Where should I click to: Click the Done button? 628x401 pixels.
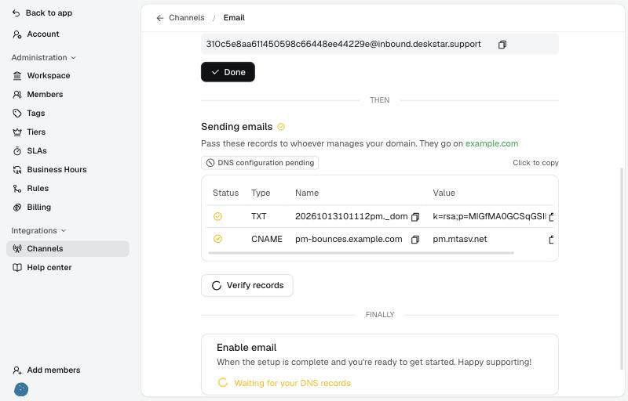tap(228, 72)
